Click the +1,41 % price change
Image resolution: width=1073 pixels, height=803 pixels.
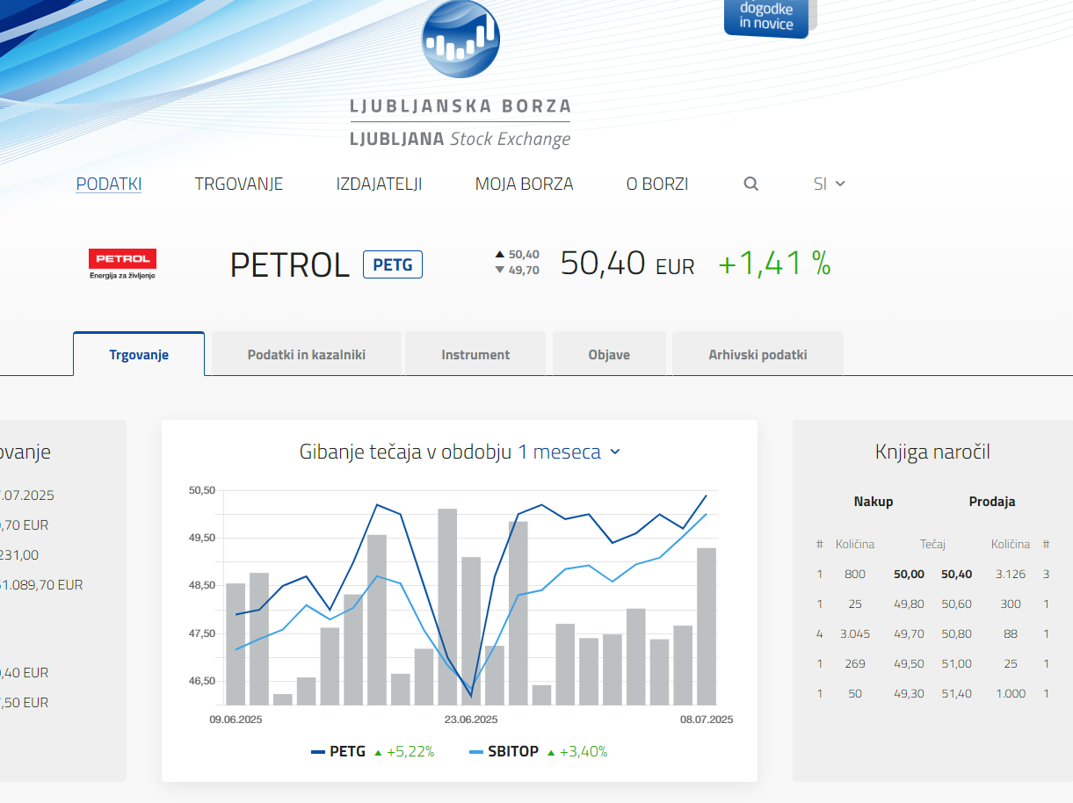pyautogui.click(x=774, y=264)
